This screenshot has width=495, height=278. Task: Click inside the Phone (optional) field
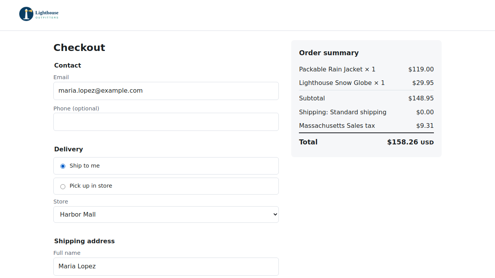[166, 122]
